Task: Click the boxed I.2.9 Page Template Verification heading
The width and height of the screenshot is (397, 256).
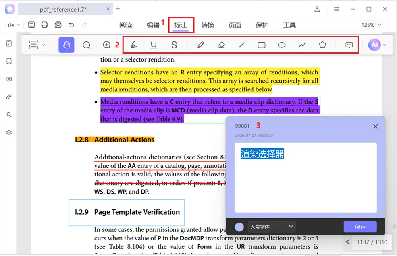Action: pyautogui.click(x=127, y=212)
